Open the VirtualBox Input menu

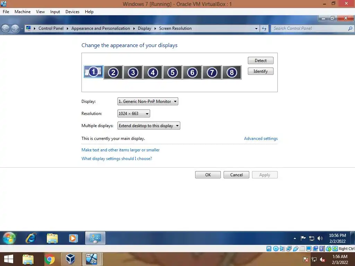click(55, 12)
